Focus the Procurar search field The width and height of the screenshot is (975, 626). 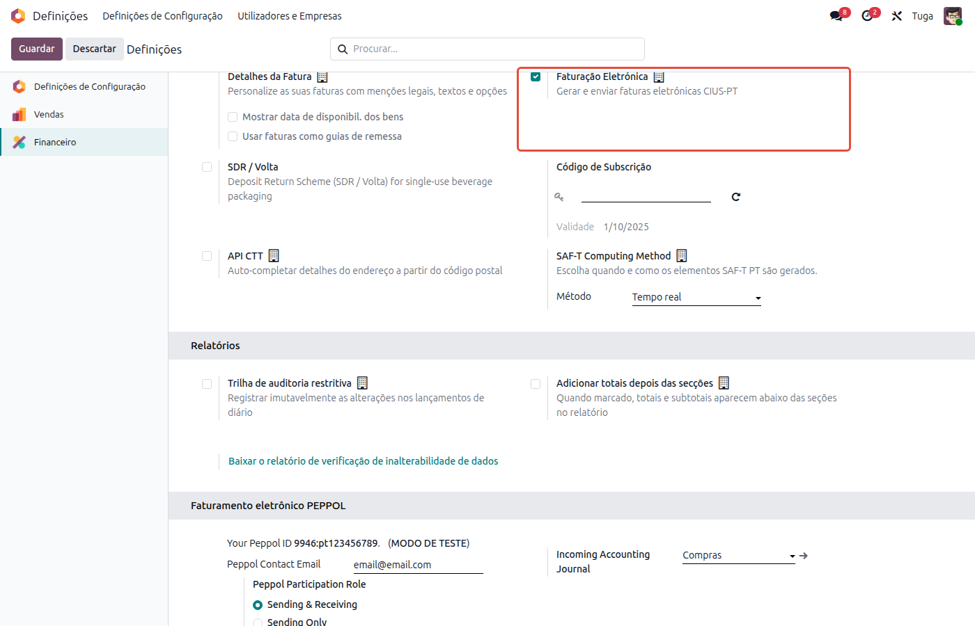tap(487, 49)
